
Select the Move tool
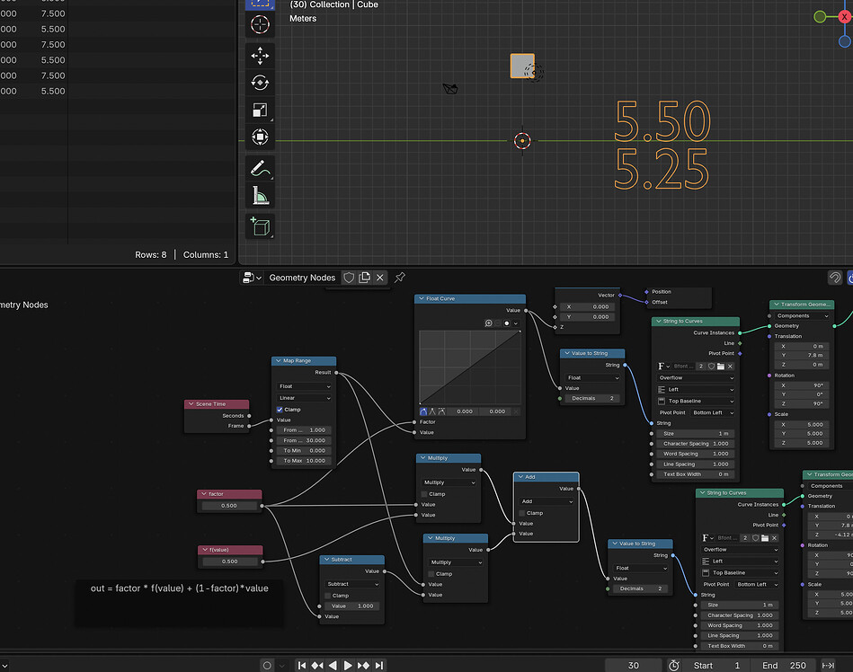click(x=260, y=56)
